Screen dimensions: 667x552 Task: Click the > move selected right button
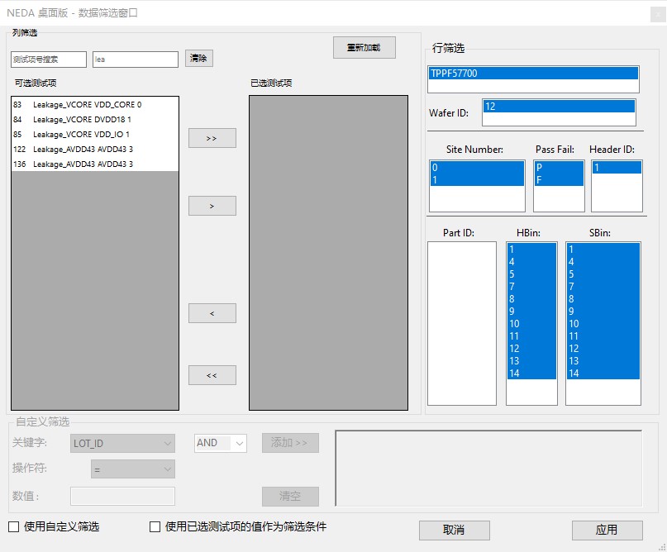212,206
